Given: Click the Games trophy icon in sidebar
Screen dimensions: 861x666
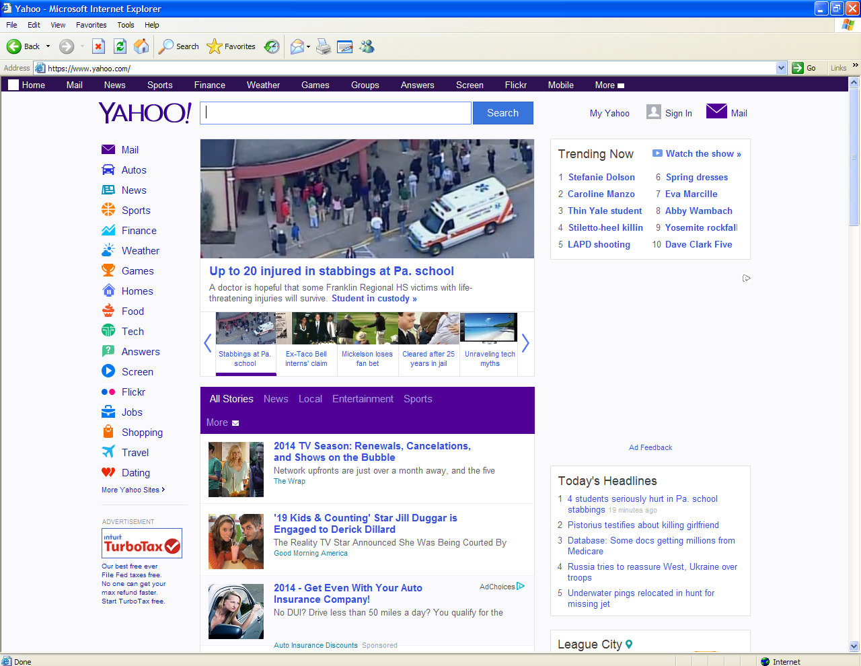Looking at the screenshot, I should tap(108, 270).
